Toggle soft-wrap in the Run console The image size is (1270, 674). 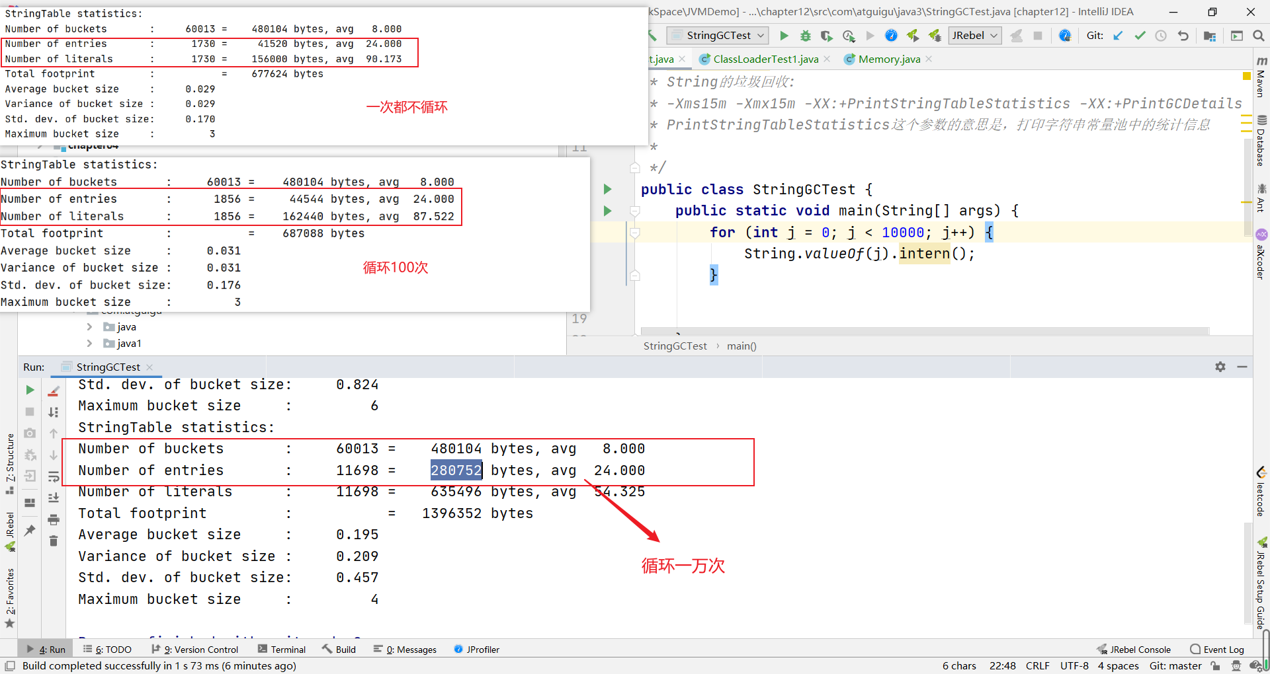(54, 476)
